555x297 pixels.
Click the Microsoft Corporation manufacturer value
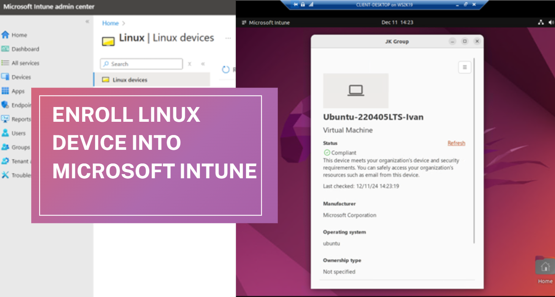click(350, 215)
